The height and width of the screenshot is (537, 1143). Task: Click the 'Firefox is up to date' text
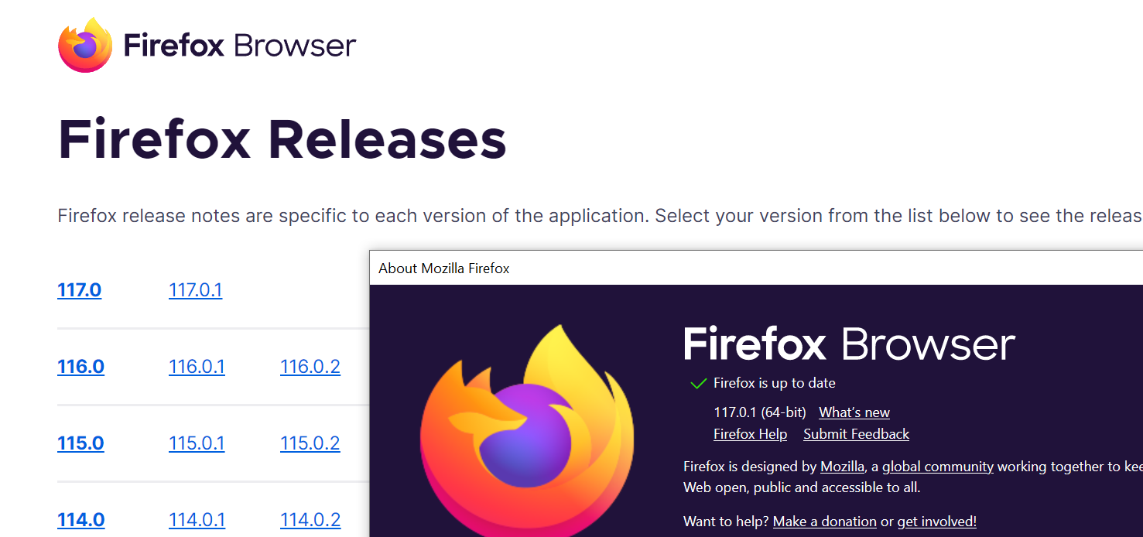pyautogui.click(x=775, y=383)
